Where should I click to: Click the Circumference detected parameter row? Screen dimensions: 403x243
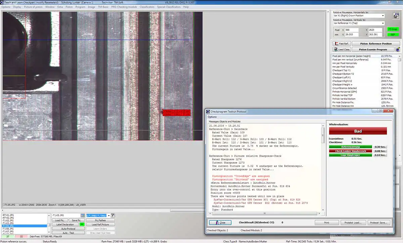(x=364, y=88)
